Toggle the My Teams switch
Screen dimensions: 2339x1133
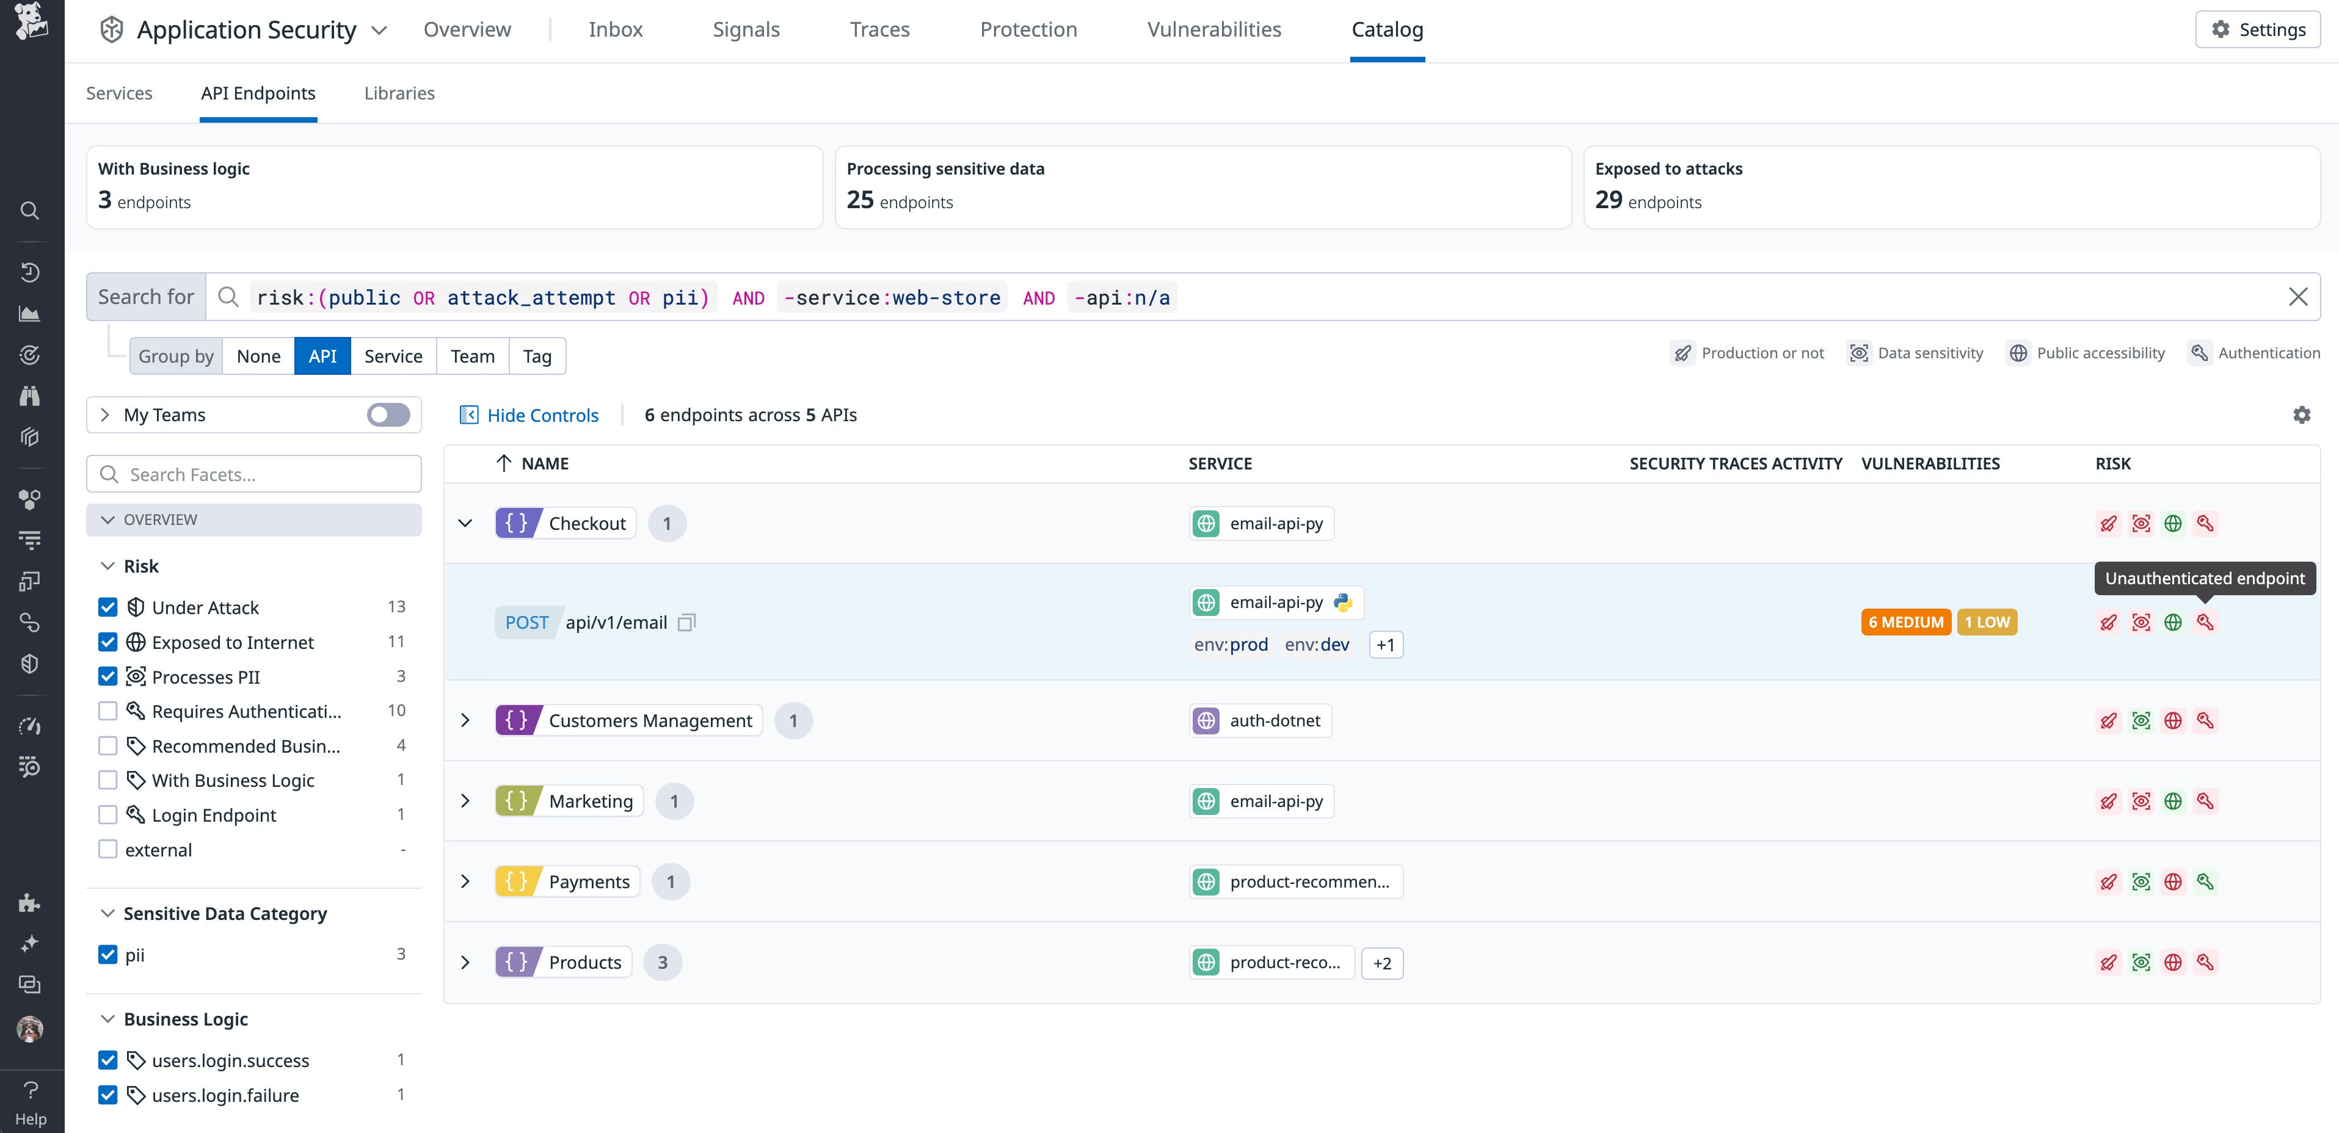[386, 415]
